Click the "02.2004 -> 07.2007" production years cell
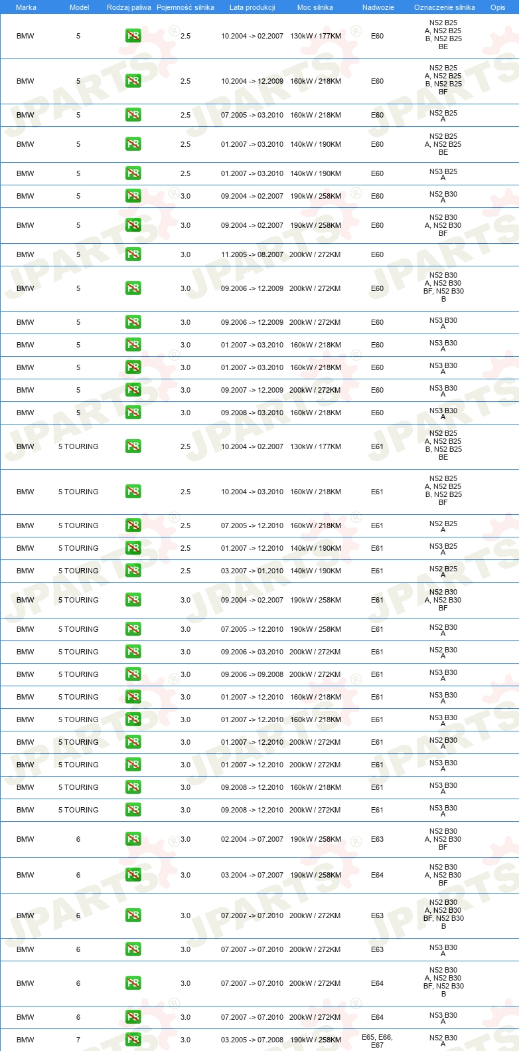The height and width of the screenshot is (1051, 519). pyautogui.click(x=252, y=839)
